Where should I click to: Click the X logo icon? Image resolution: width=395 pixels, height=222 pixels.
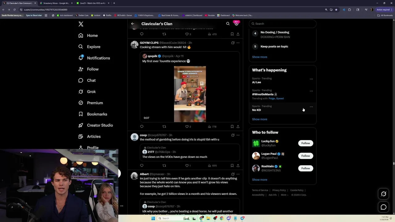pyautogui.click(x=81, y=24)
